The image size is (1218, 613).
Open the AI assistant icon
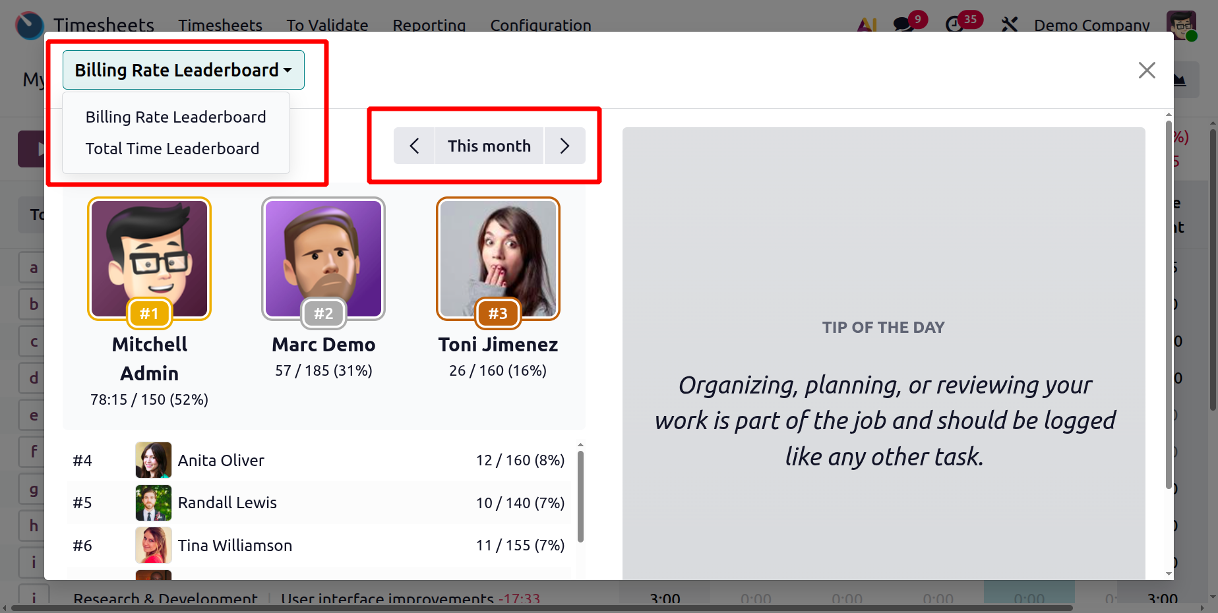[865, 24]
